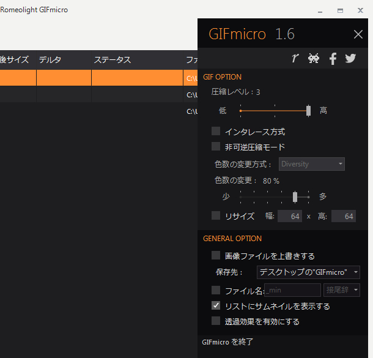Select the orange highlighted list row
The height and width of the screenshot is (358, 373).
[98, 78]
